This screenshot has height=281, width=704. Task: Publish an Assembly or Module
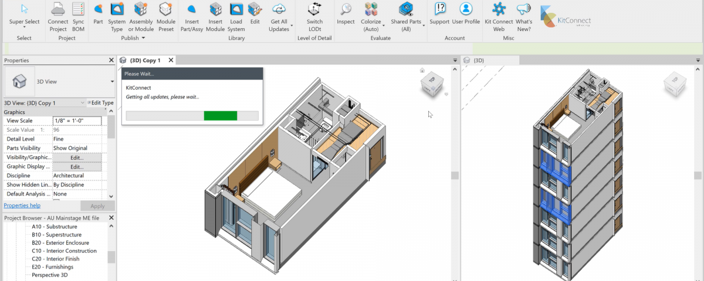[x=141, y=17]
